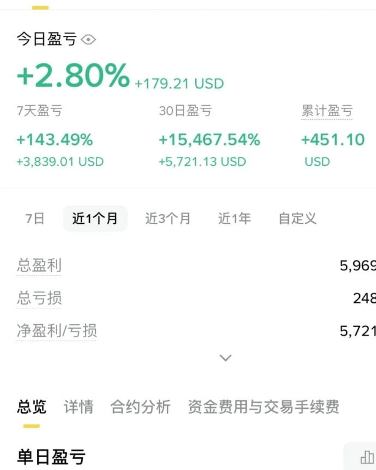
Task: Select the 7日 time range
Action: [35, 218]
